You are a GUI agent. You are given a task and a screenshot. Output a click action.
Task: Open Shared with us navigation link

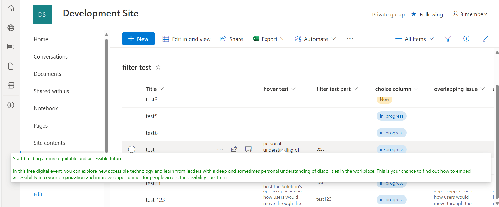pyautogui.click(x=51, y=91)
